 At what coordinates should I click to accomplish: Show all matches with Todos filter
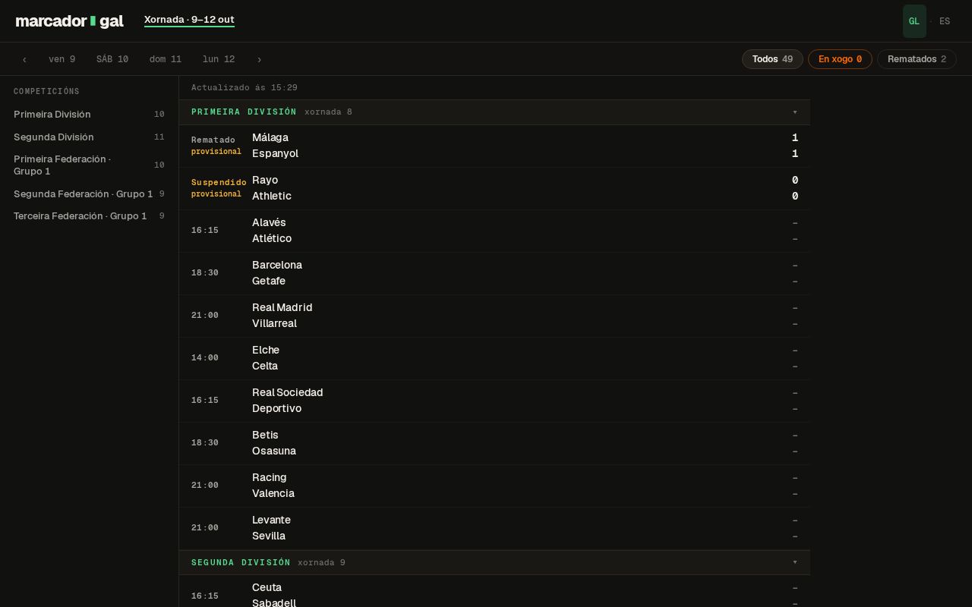[772, 59]
